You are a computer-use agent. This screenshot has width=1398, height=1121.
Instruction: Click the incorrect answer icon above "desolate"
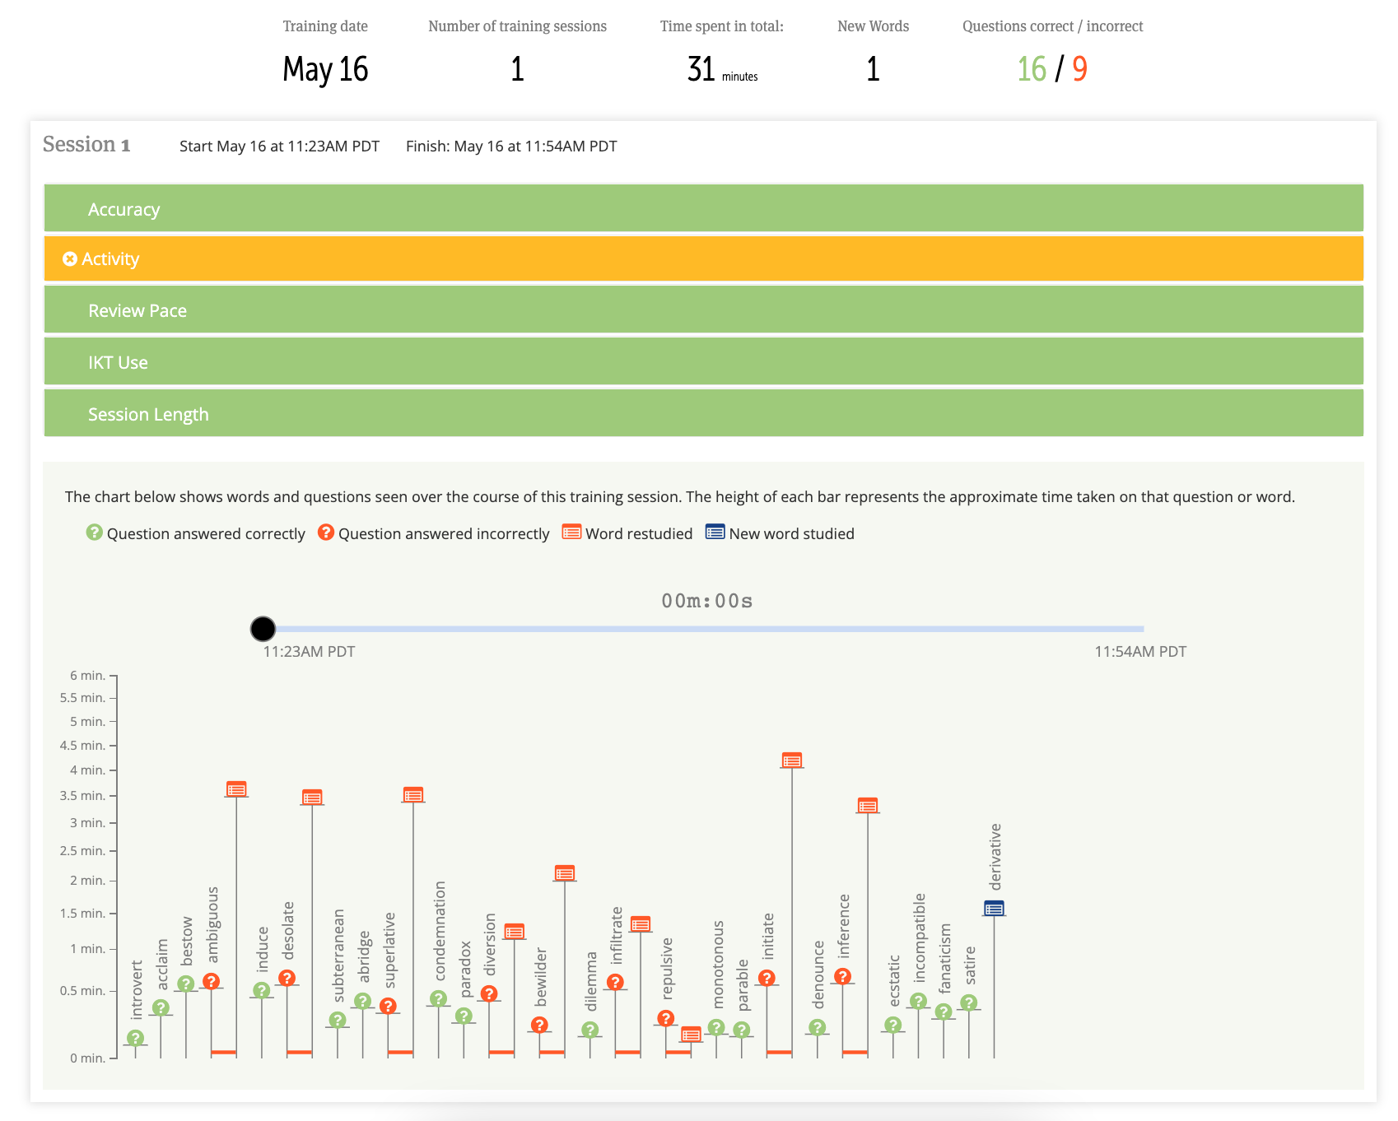pyautogui.click(x=287, y=978)
